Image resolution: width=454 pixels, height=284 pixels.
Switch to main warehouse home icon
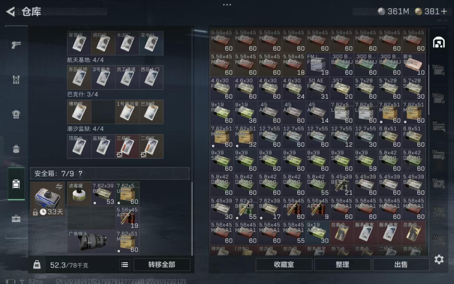click(x=439, y=42)
